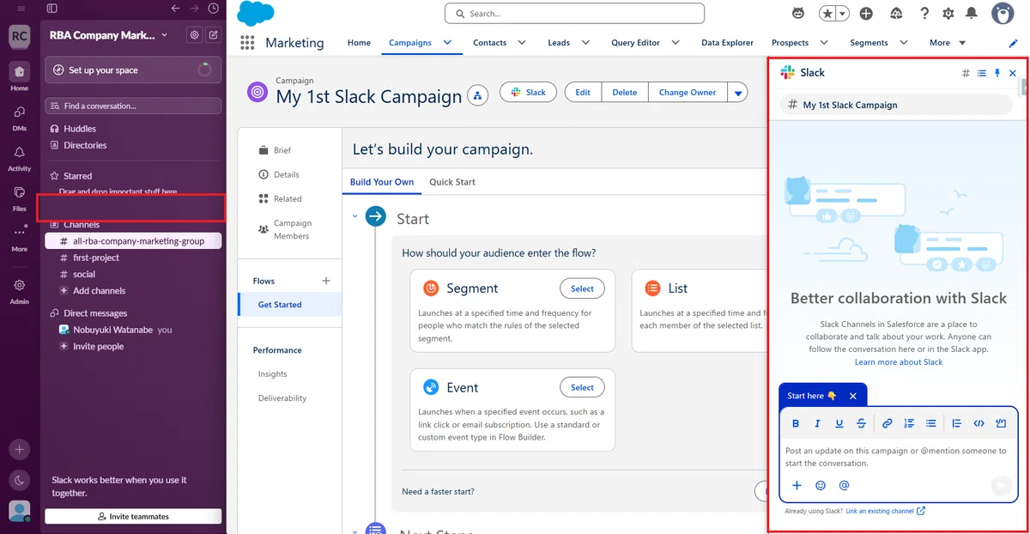Open the Trailhead guidance cloud icon
The image size is (1030, 534).
896,14
